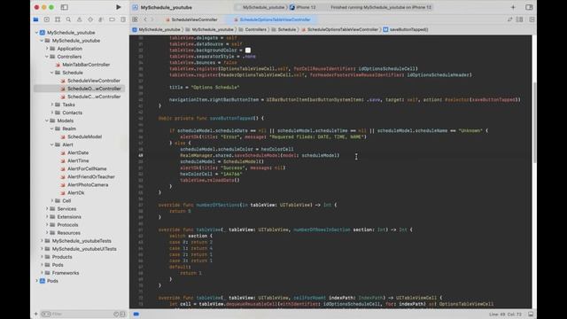The image size is (567, 319).
Task: Expand the Tasks folder
Action: [52, 105]
